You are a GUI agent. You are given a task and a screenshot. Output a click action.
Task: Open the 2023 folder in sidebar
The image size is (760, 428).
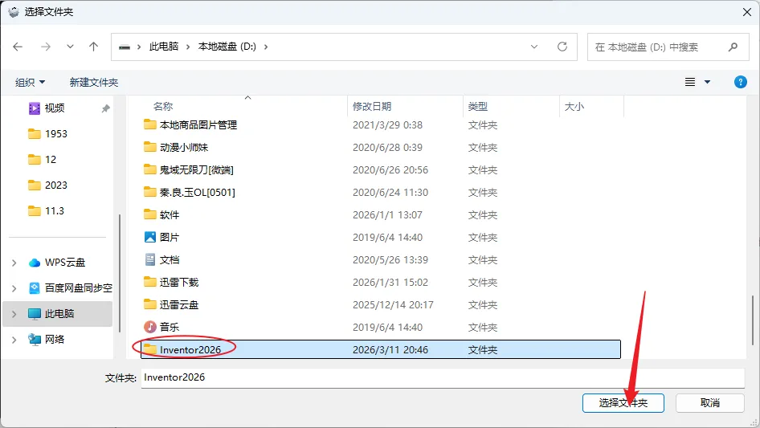(x=48, y=185)
